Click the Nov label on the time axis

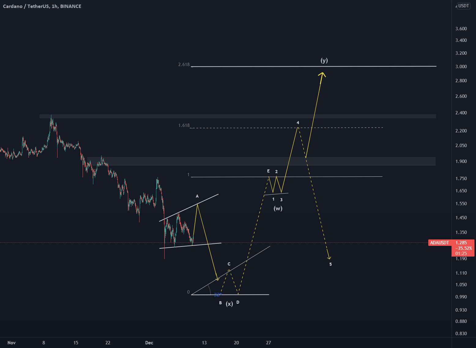(x=11, y=342)
